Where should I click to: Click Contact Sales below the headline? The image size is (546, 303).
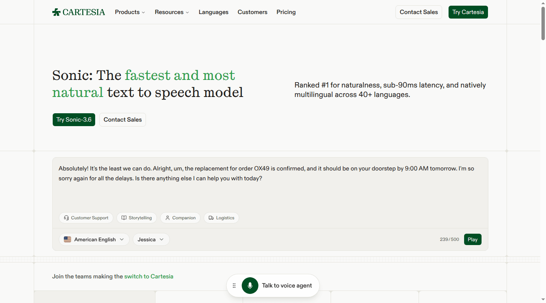pos(122,120)
